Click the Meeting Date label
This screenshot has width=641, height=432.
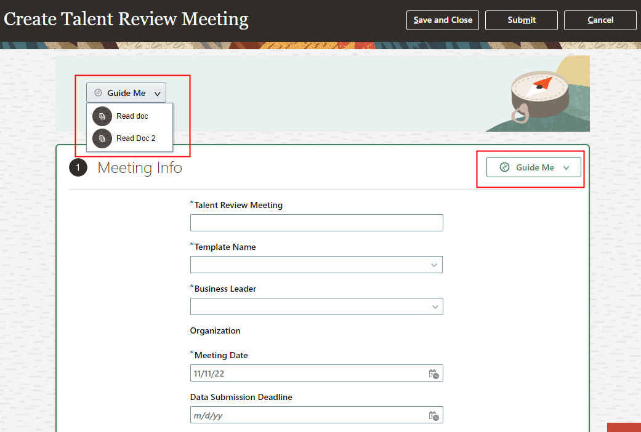[221, 355]
